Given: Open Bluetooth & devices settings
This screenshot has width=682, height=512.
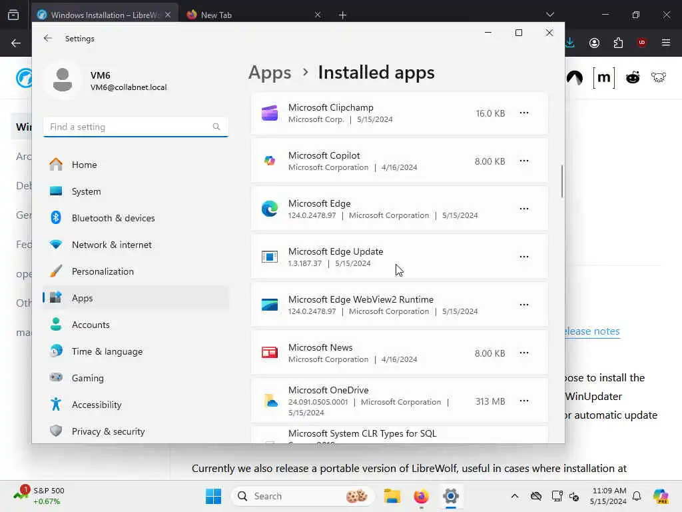Looking at the screenshot, I should tap(136, 218).
